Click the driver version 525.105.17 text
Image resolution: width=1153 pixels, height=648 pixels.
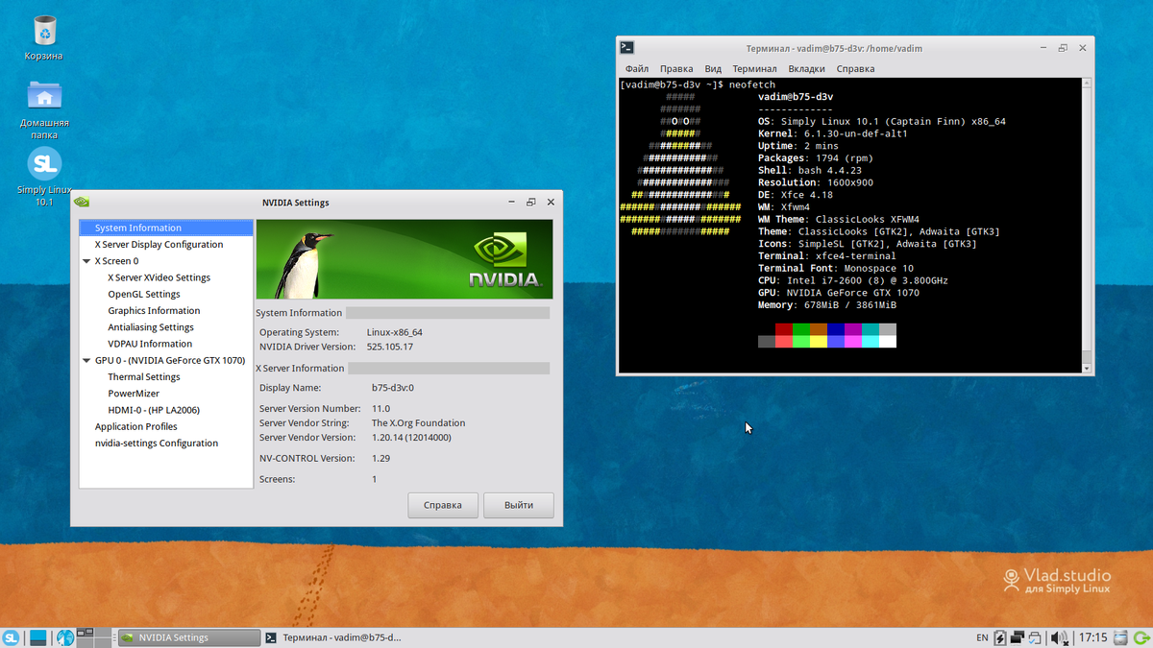389,347
